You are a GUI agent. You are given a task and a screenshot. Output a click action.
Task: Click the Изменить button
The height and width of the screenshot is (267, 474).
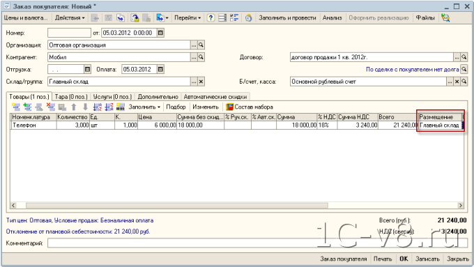point(206,107)
